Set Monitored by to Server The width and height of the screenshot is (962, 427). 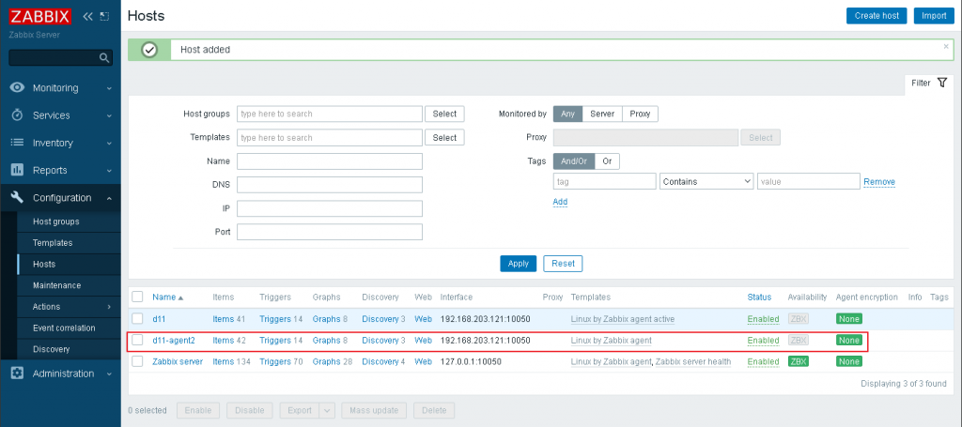tap(602, 114)
